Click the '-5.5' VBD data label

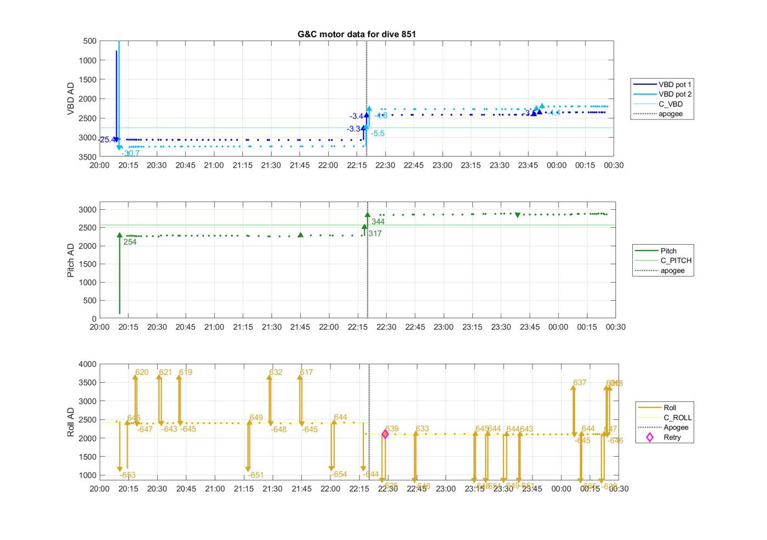(377, 133)
